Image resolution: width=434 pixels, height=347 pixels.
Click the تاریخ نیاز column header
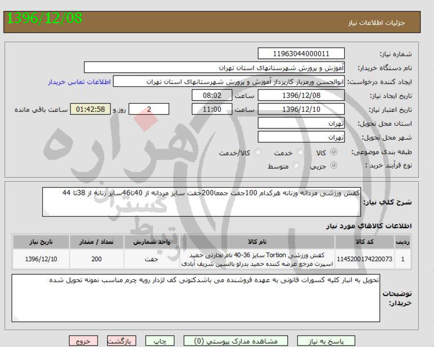(x=41, y=242)
